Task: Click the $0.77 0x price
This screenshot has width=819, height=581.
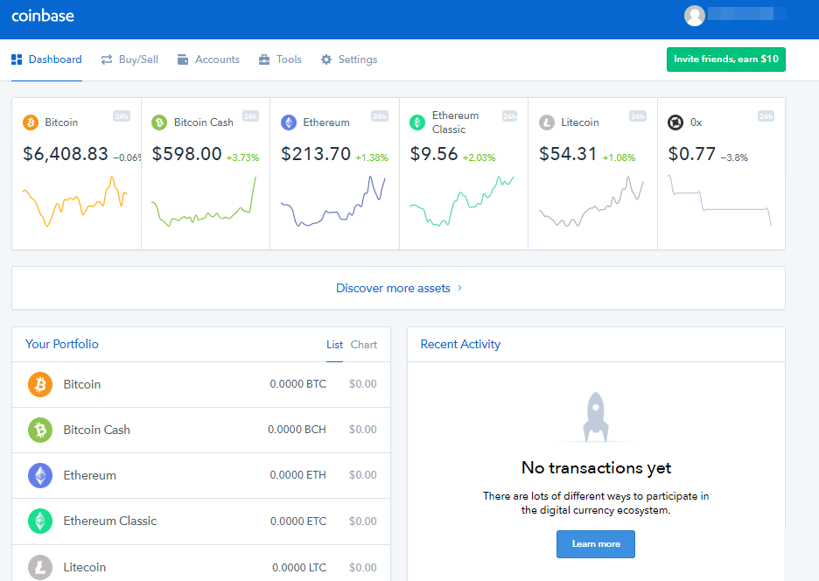Action: [x=692, y=154]
